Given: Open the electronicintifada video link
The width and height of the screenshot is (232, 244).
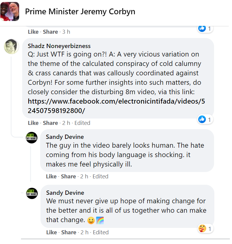Looking at the screenshot, I should point(116,106).
